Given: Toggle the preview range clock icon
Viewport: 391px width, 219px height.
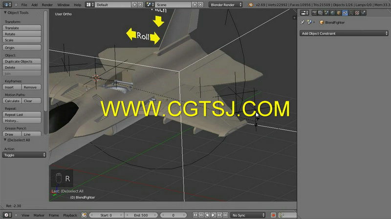Looking at the screenshot, I should pyautogui.click(x=84, y=215).
